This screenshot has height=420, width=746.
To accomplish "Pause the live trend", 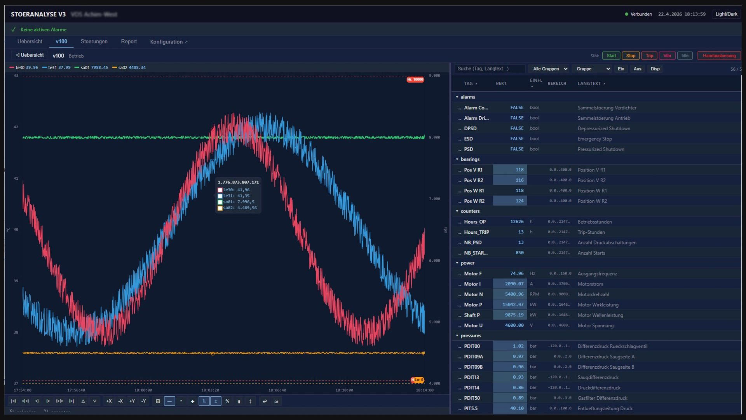I will (x=239, y=401).
